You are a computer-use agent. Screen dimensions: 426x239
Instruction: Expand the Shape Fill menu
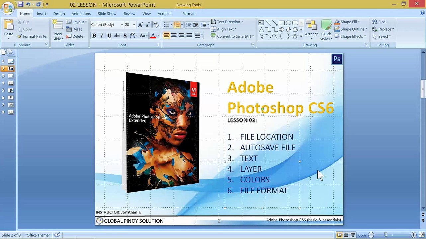tap(347, 22)
